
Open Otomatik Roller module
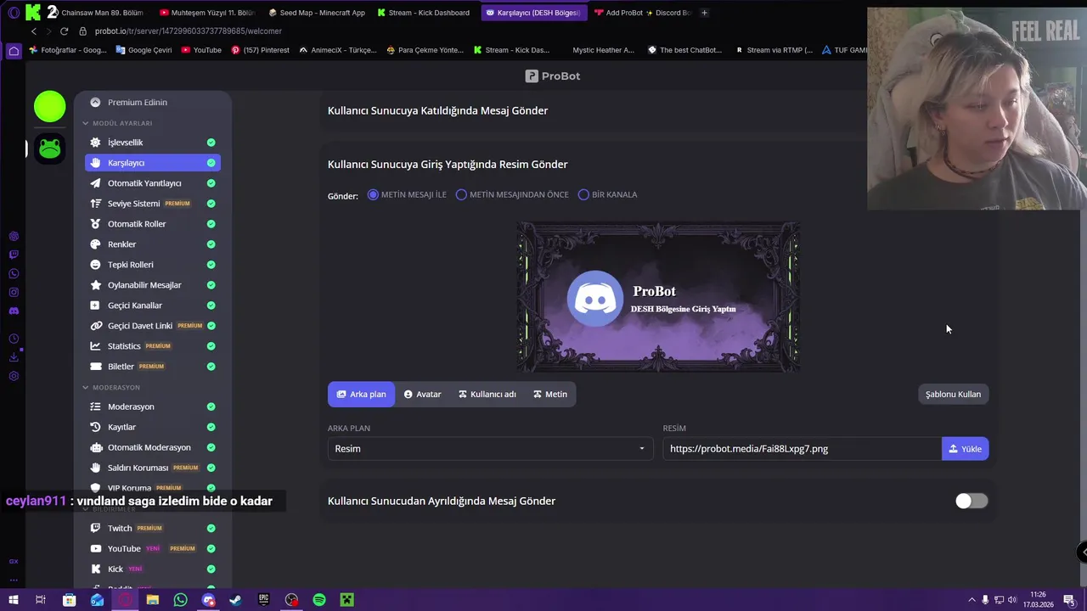tap(152, 224)
